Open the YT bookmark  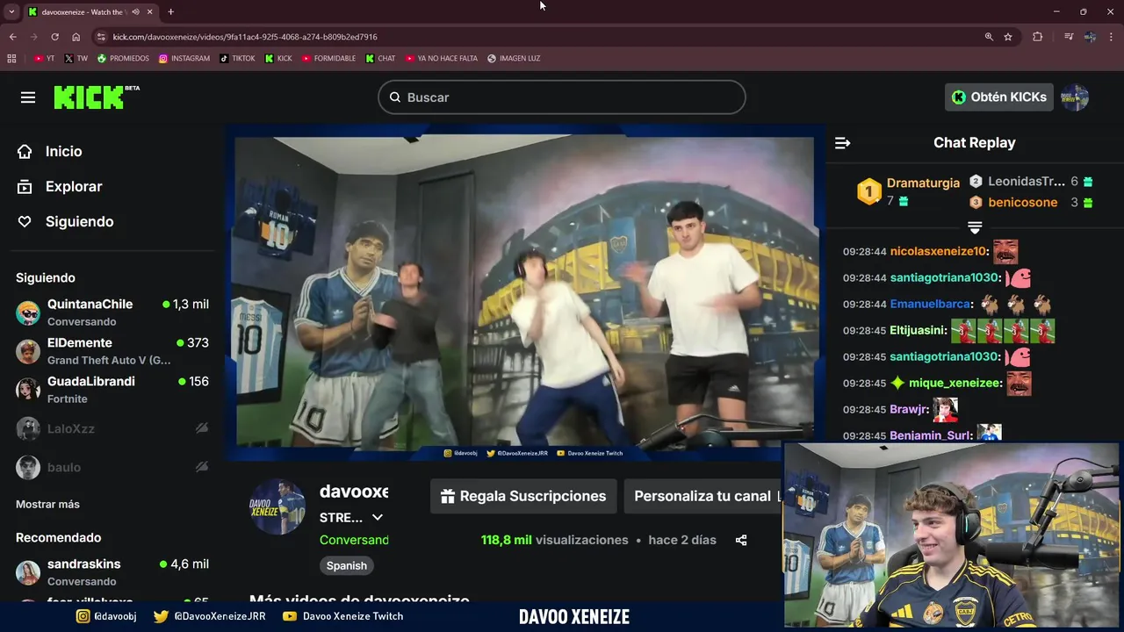(x=45, y=59)
